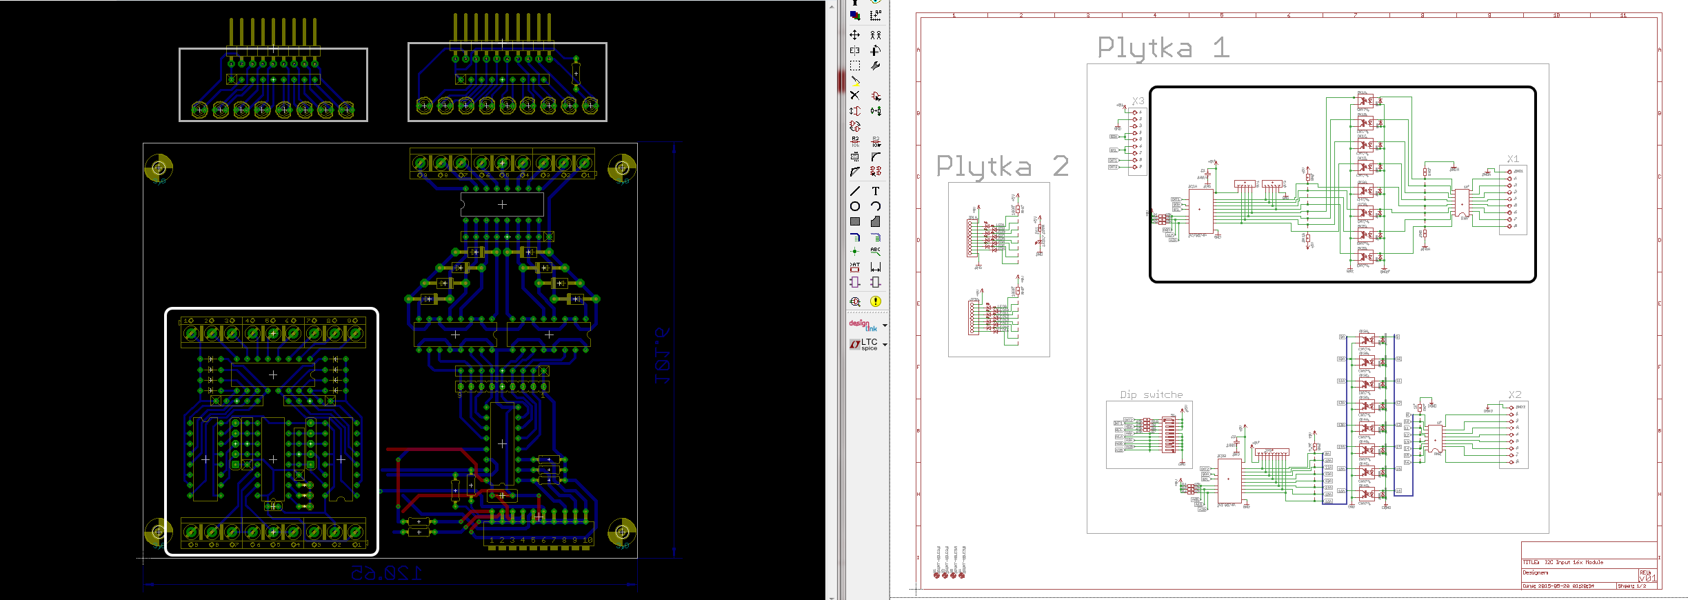
Task: Click the "101.6" board height dimension
Action: pyautogui.click(x=662, y=356)
